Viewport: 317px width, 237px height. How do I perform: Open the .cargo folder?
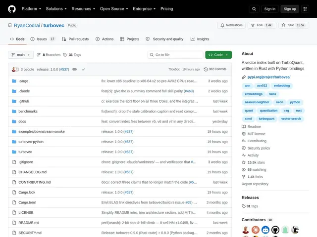pyautogui.click(x=23, y=81)
